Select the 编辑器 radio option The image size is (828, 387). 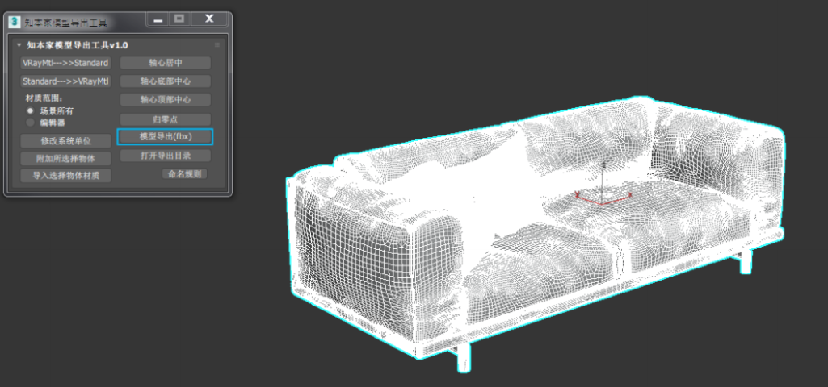click(x=31, y=123)
